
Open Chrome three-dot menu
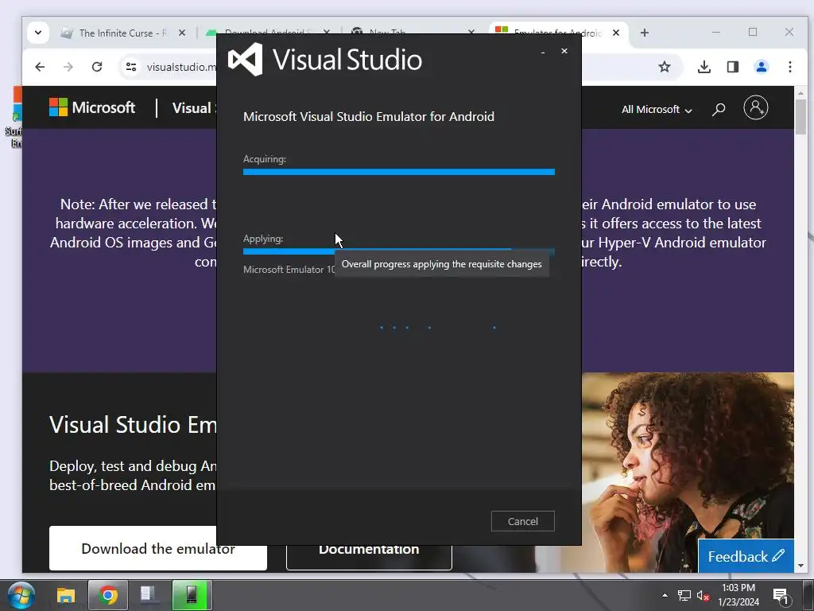(x=789, y=67)
